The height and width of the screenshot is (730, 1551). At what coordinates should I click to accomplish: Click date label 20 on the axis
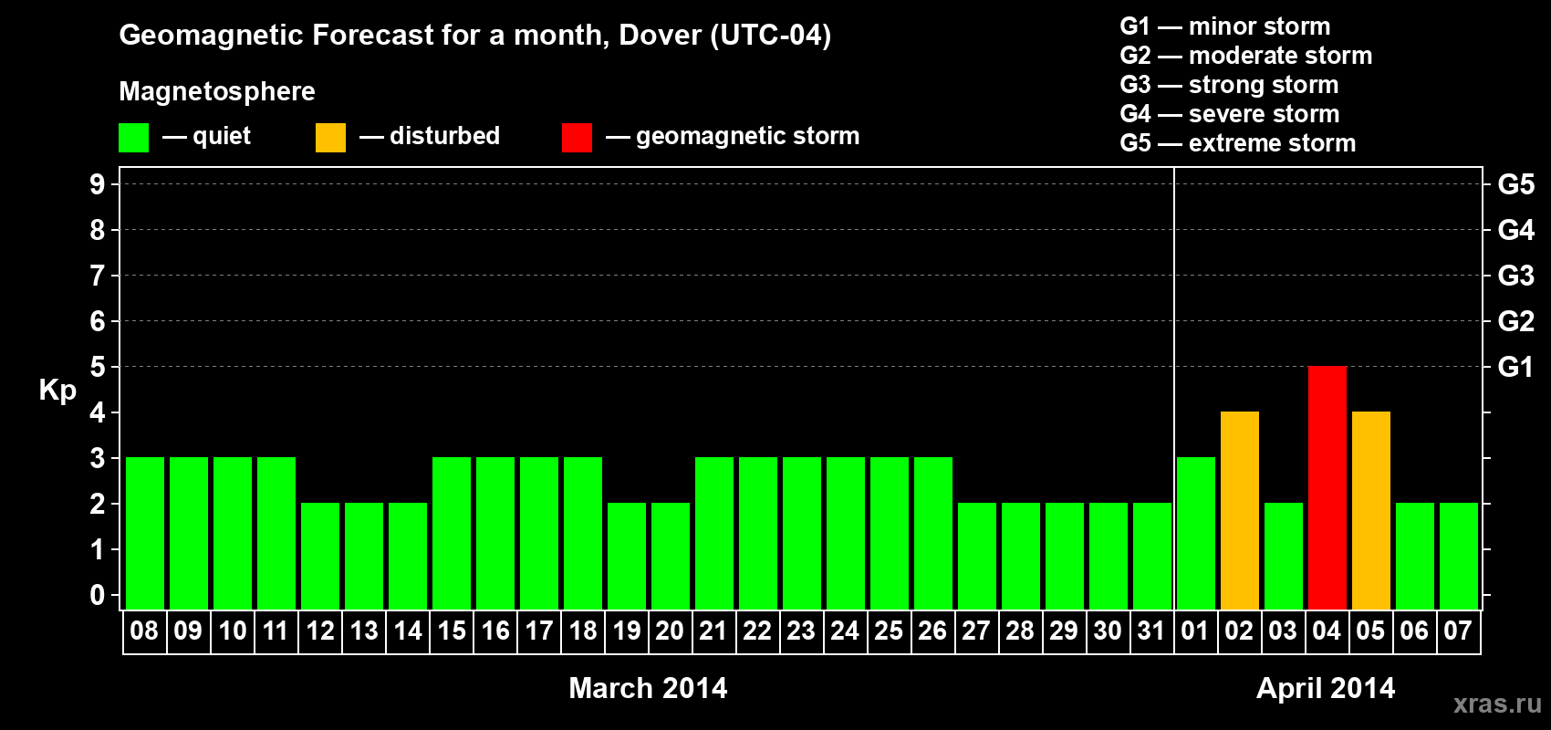[670, 631]
